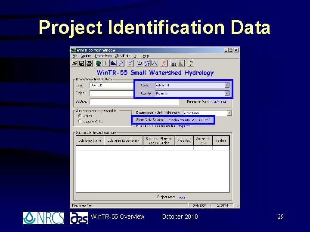
Task: Open Hydrograph plot curve icon
Action: [x=154, y=63]
